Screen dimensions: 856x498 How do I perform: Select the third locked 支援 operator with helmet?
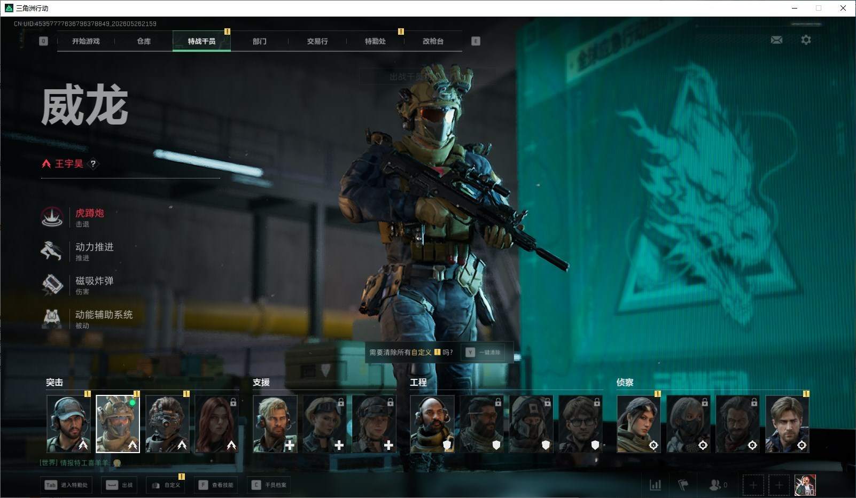coord(374,424)
